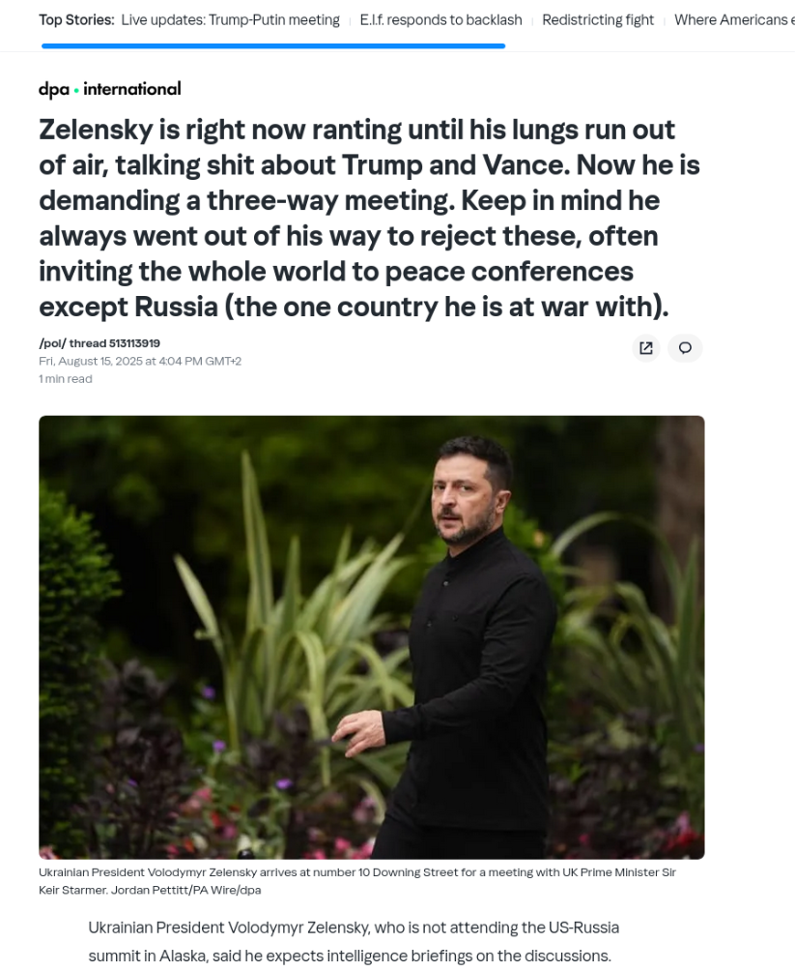This screenshot has width=795, height=972.
Task: Open the E.l.f. responds to backlash story
Action: pos(440,19)
